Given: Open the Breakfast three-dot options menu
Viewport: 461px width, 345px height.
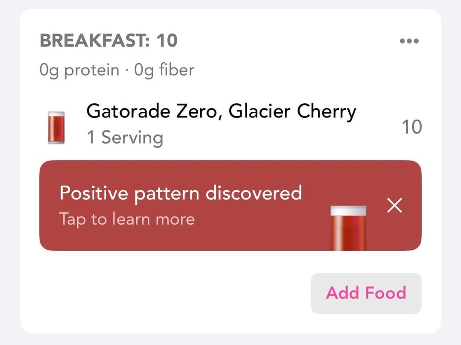Looking at the screenshot, I should [x=409, y=41].
